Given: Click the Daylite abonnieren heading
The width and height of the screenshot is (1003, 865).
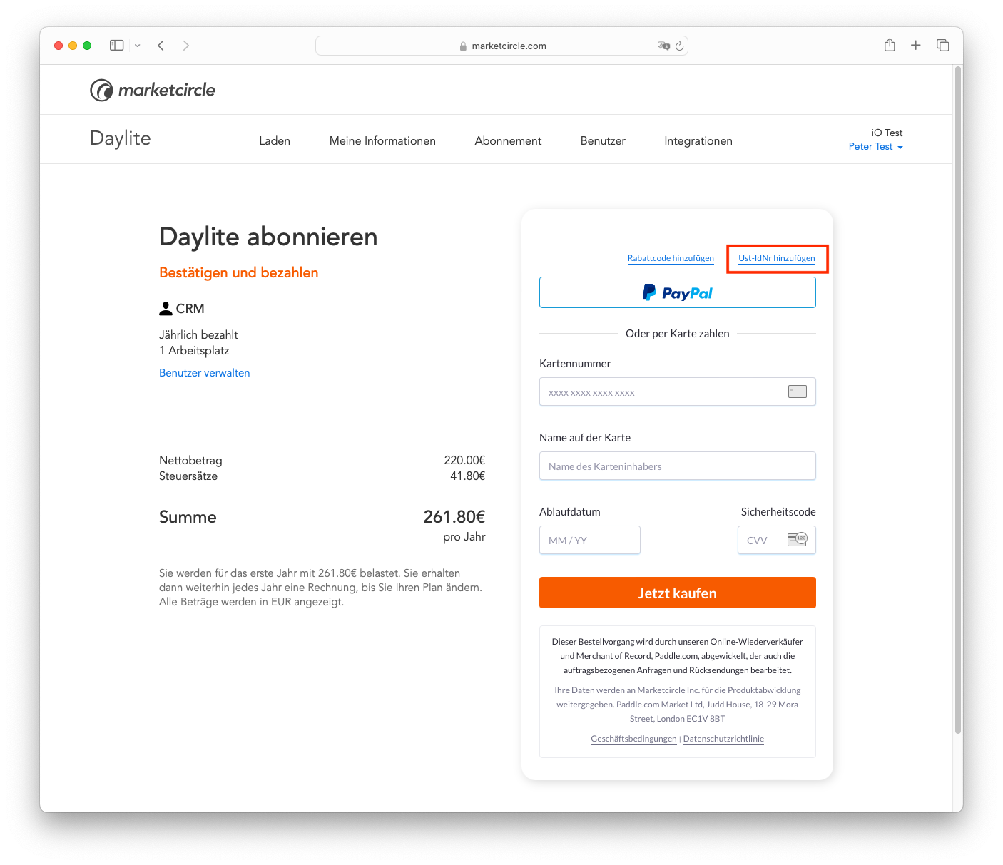Looking at the screenshot, I should [268, 237].
